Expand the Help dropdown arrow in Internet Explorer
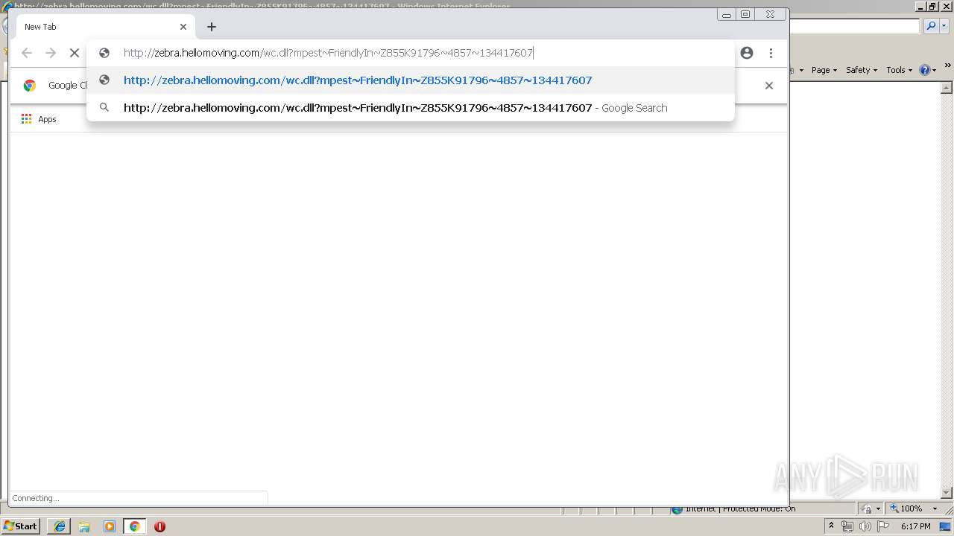This screenshot has width=954, height=536. [x=935, y=70]
